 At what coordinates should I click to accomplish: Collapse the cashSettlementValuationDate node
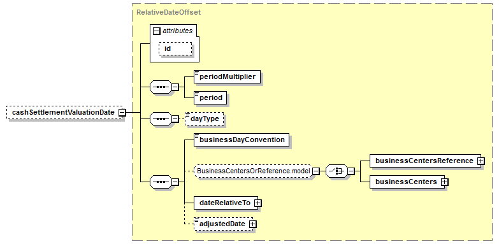[122, 113]
